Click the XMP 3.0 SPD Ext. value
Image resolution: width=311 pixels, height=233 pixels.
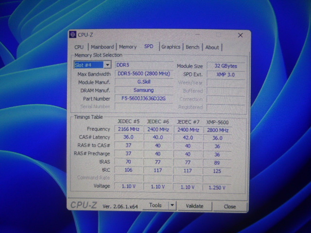tap(225, 75)
